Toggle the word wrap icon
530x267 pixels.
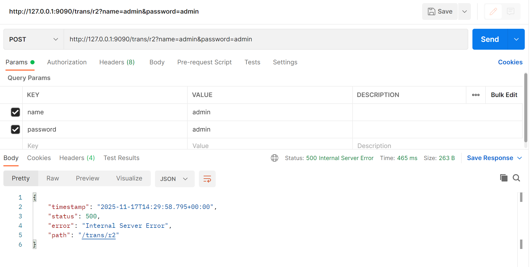coord(207,179)
